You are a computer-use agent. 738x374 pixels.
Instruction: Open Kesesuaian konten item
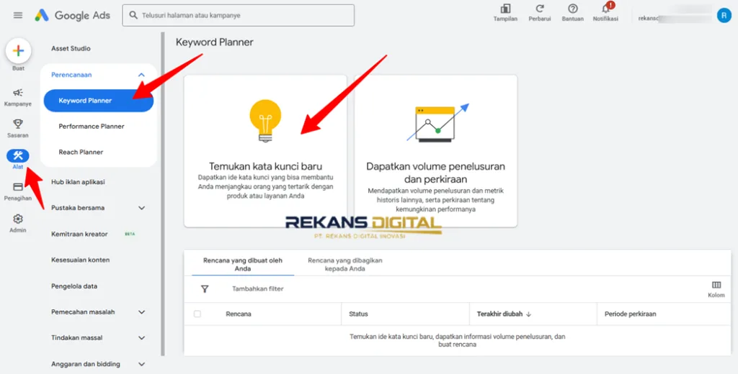pos(81,260)
